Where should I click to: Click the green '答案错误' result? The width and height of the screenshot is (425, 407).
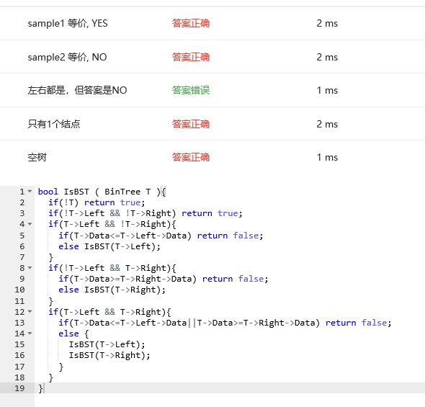pos(191,90)
